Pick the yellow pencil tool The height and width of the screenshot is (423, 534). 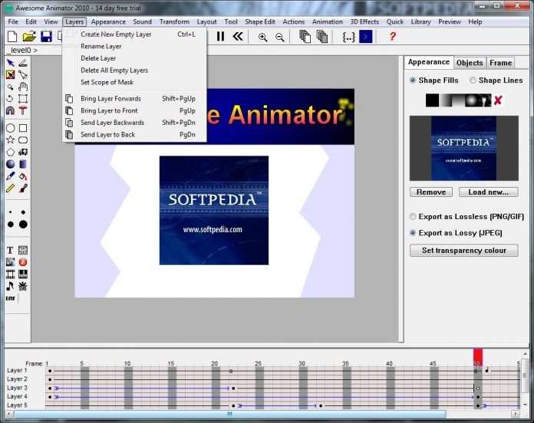[x=10, y=188]
